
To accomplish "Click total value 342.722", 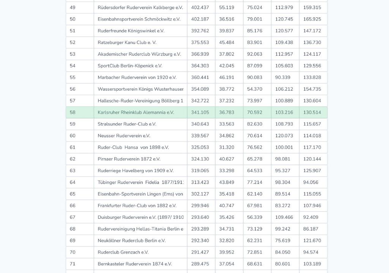I will [200, 100].
